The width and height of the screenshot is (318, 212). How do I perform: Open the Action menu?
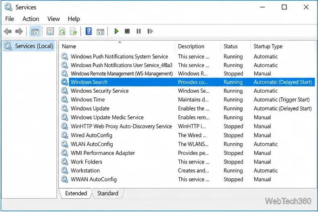[31, 19]
